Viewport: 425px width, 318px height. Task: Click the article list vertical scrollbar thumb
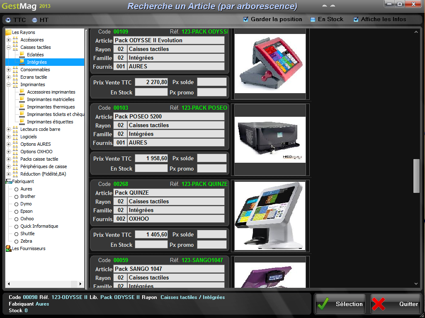416,176
